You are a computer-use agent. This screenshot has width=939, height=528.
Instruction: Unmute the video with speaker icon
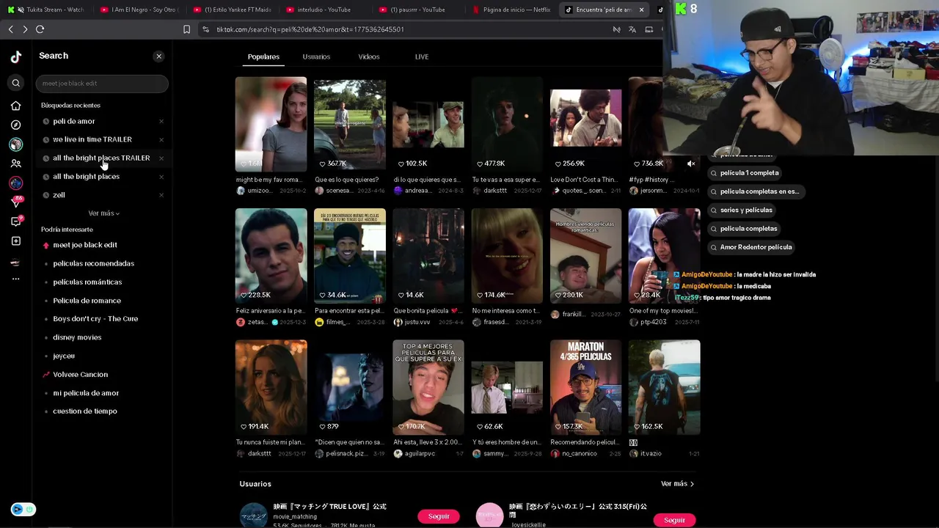click(x=691, y=164)
